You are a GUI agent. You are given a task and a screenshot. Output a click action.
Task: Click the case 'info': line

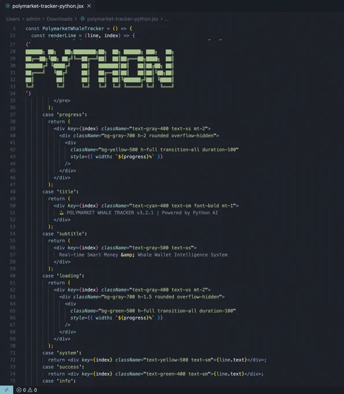click(x=59, y=381)
